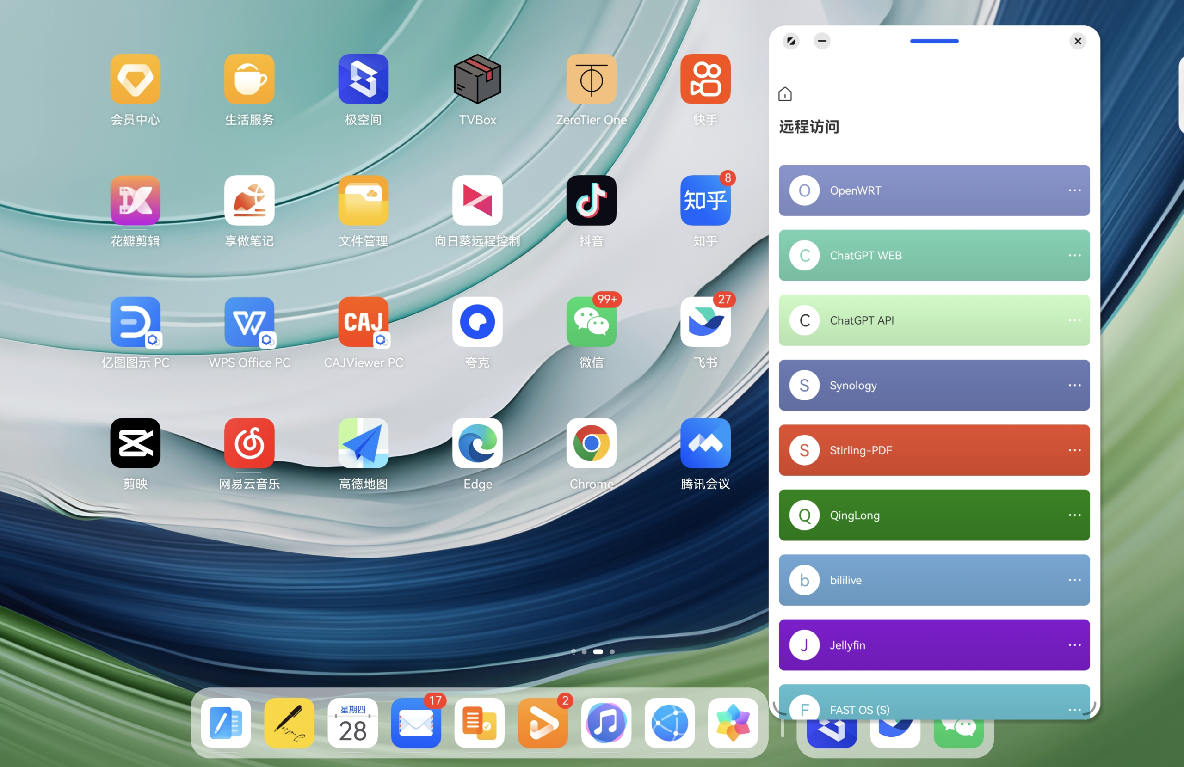Open more options for Synology

click(1074, 385)
